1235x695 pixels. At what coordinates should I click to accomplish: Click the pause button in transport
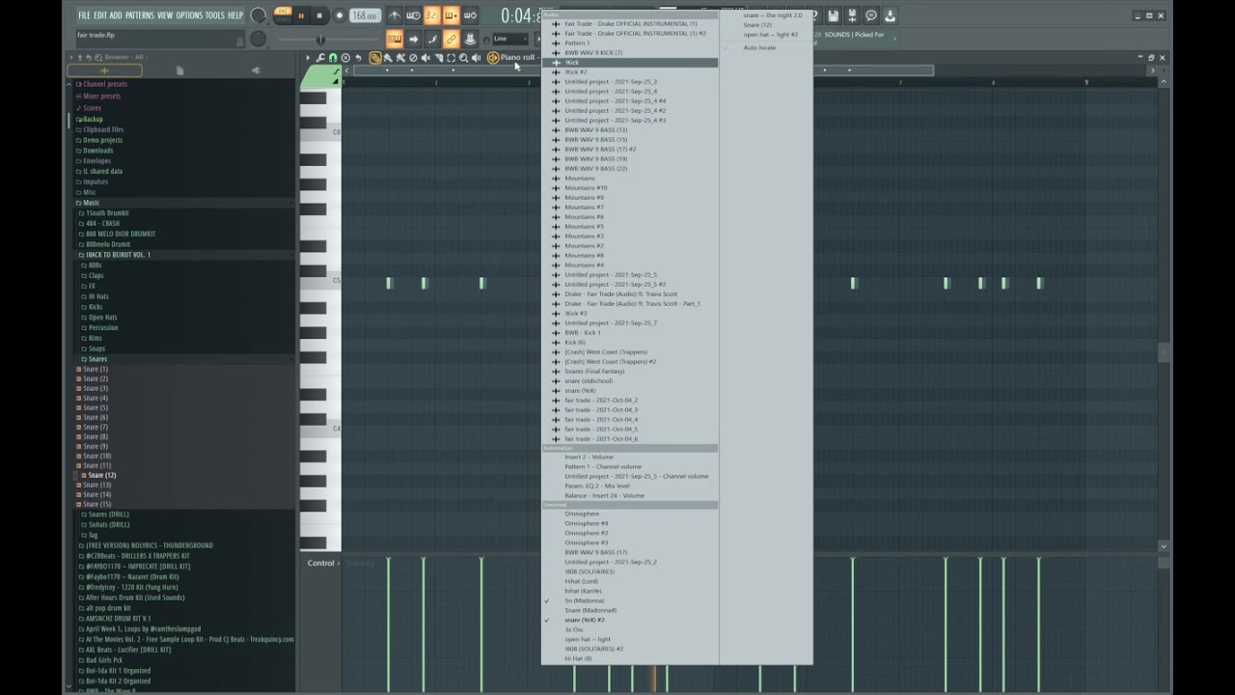click(301, 15)
